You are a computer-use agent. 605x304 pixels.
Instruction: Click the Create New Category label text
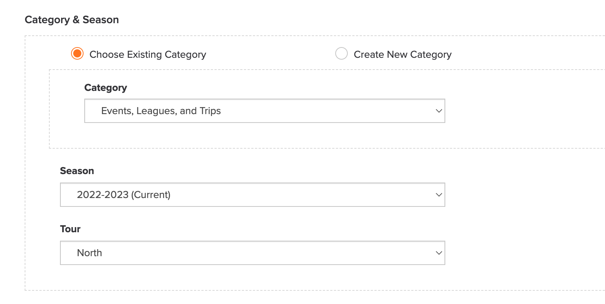pyautogui.click(x=403, y=54)
